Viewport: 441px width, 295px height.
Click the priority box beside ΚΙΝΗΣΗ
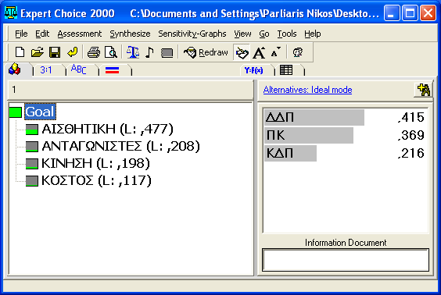pyautogui.click(x=32, y=164)
